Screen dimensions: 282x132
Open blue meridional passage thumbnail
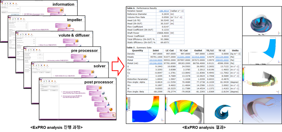click(262, 50)
